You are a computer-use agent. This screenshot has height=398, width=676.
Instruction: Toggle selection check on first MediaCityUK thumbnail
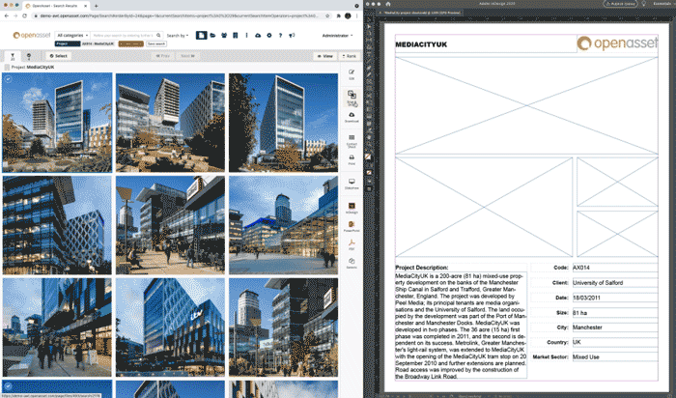[8, 79]
